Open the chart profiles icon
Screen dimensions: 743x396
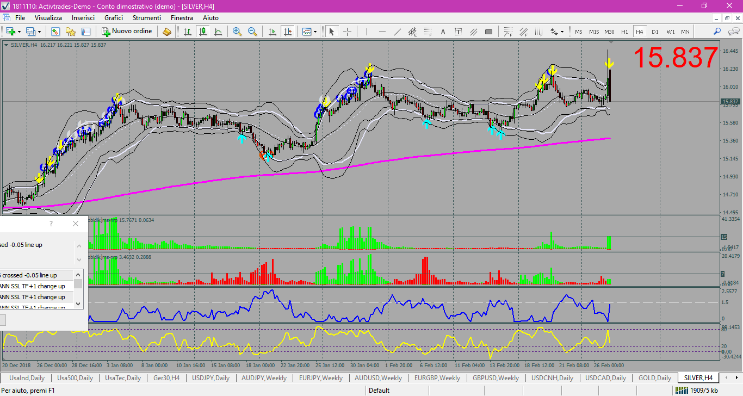[30, 32]
